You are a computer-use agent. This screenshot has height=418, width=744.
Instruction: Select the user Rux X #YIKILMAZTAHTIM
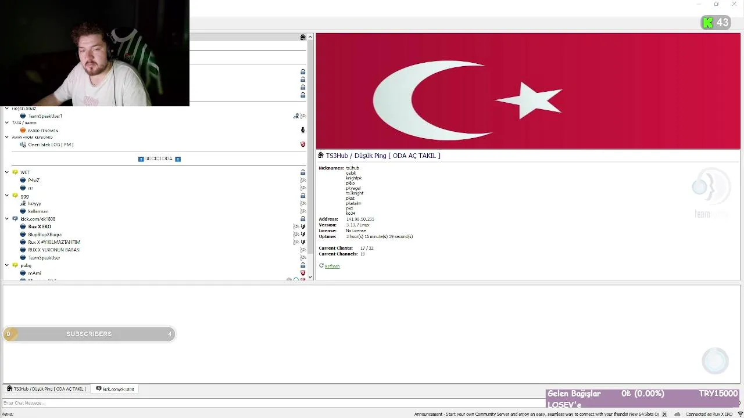click(54, 242)
